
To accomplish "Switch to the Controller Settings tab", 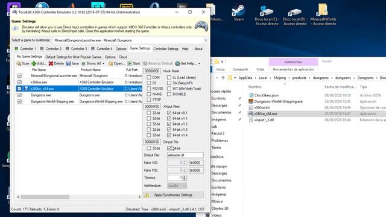I will click(x=166, y=49).
